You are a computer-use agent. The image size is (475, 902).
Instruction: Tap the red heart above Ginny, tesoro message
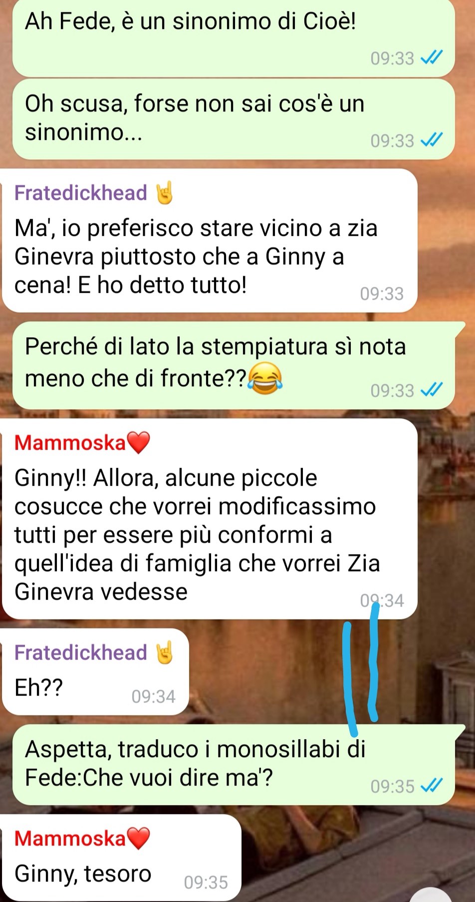click(x=139, y=839)
